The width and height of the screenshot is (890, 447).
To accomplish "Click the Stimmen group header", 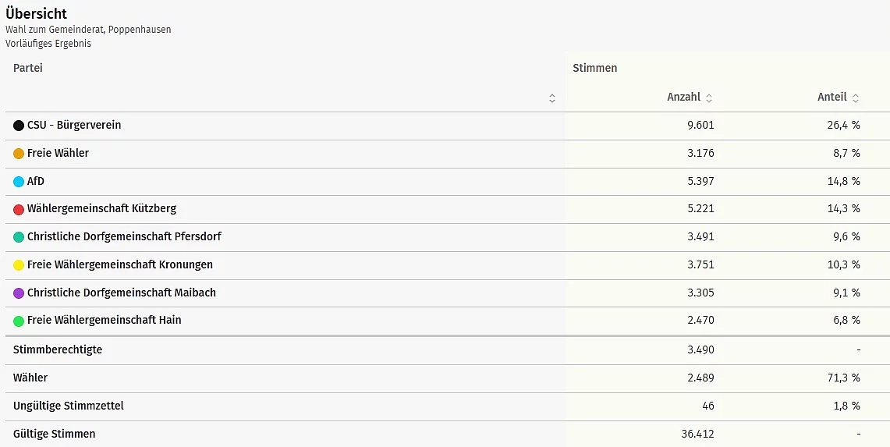I will click(x=594, y=68).
